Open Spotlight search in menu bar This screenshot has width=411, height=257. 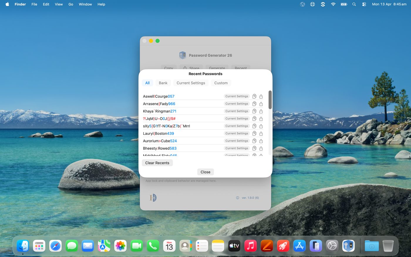point(354,4)
